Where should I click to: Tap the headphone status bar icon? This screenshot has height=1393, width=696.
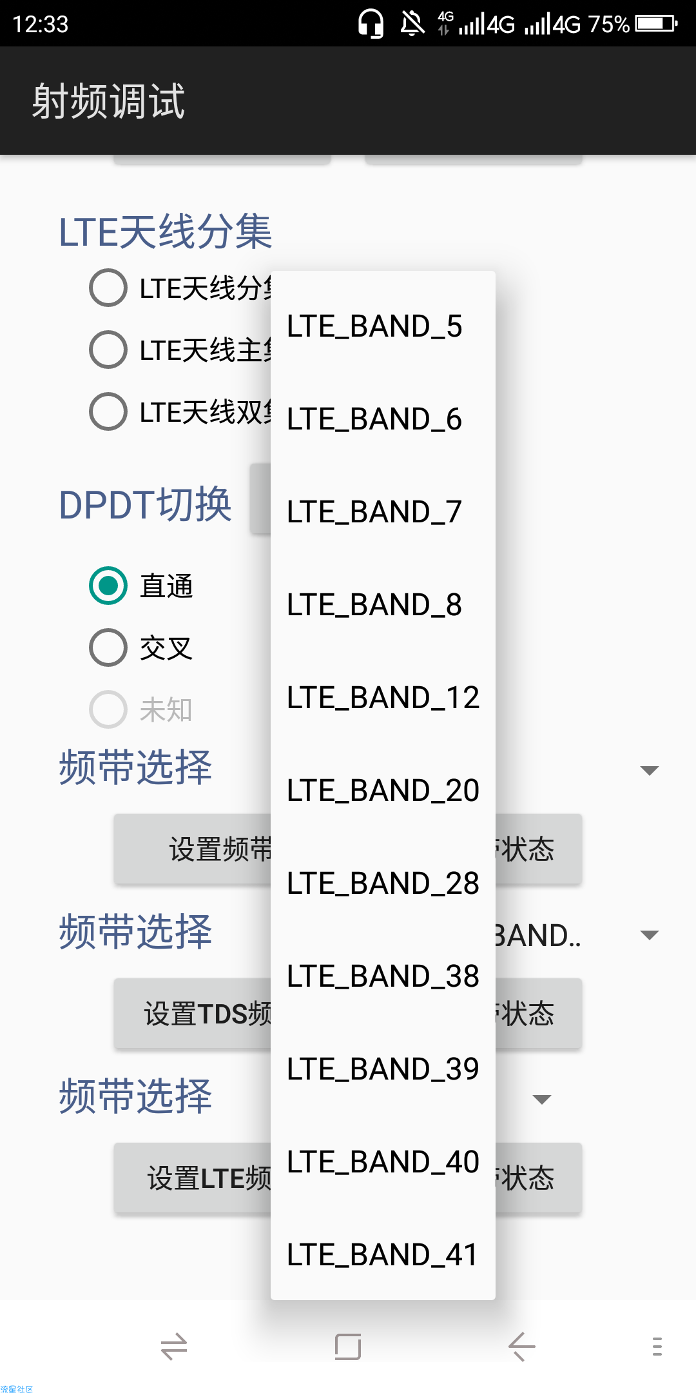click(371, 24)
